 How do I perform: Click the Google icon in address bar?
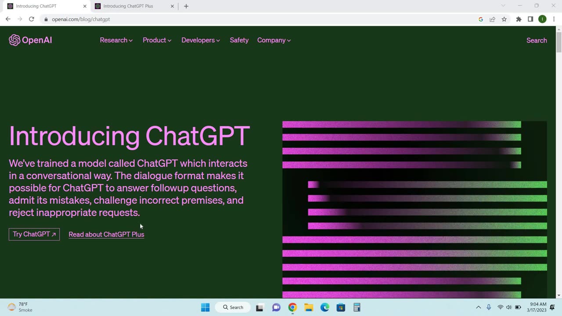pos(481,19)
